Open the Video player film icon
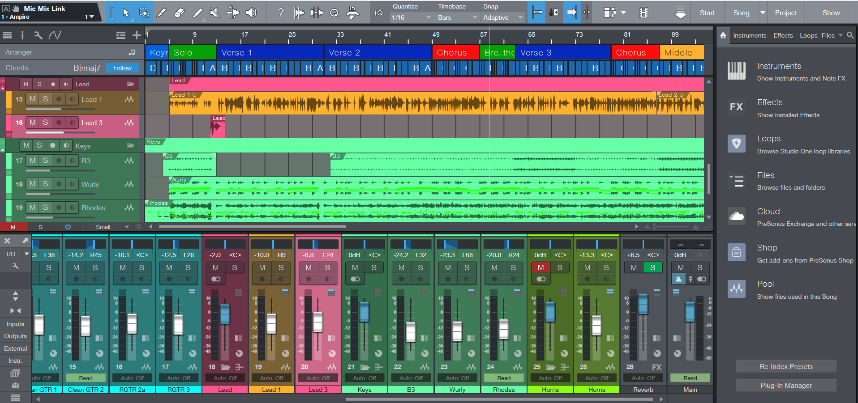The width and height of the screenshot is (858, 403). (x=643, y=13)
